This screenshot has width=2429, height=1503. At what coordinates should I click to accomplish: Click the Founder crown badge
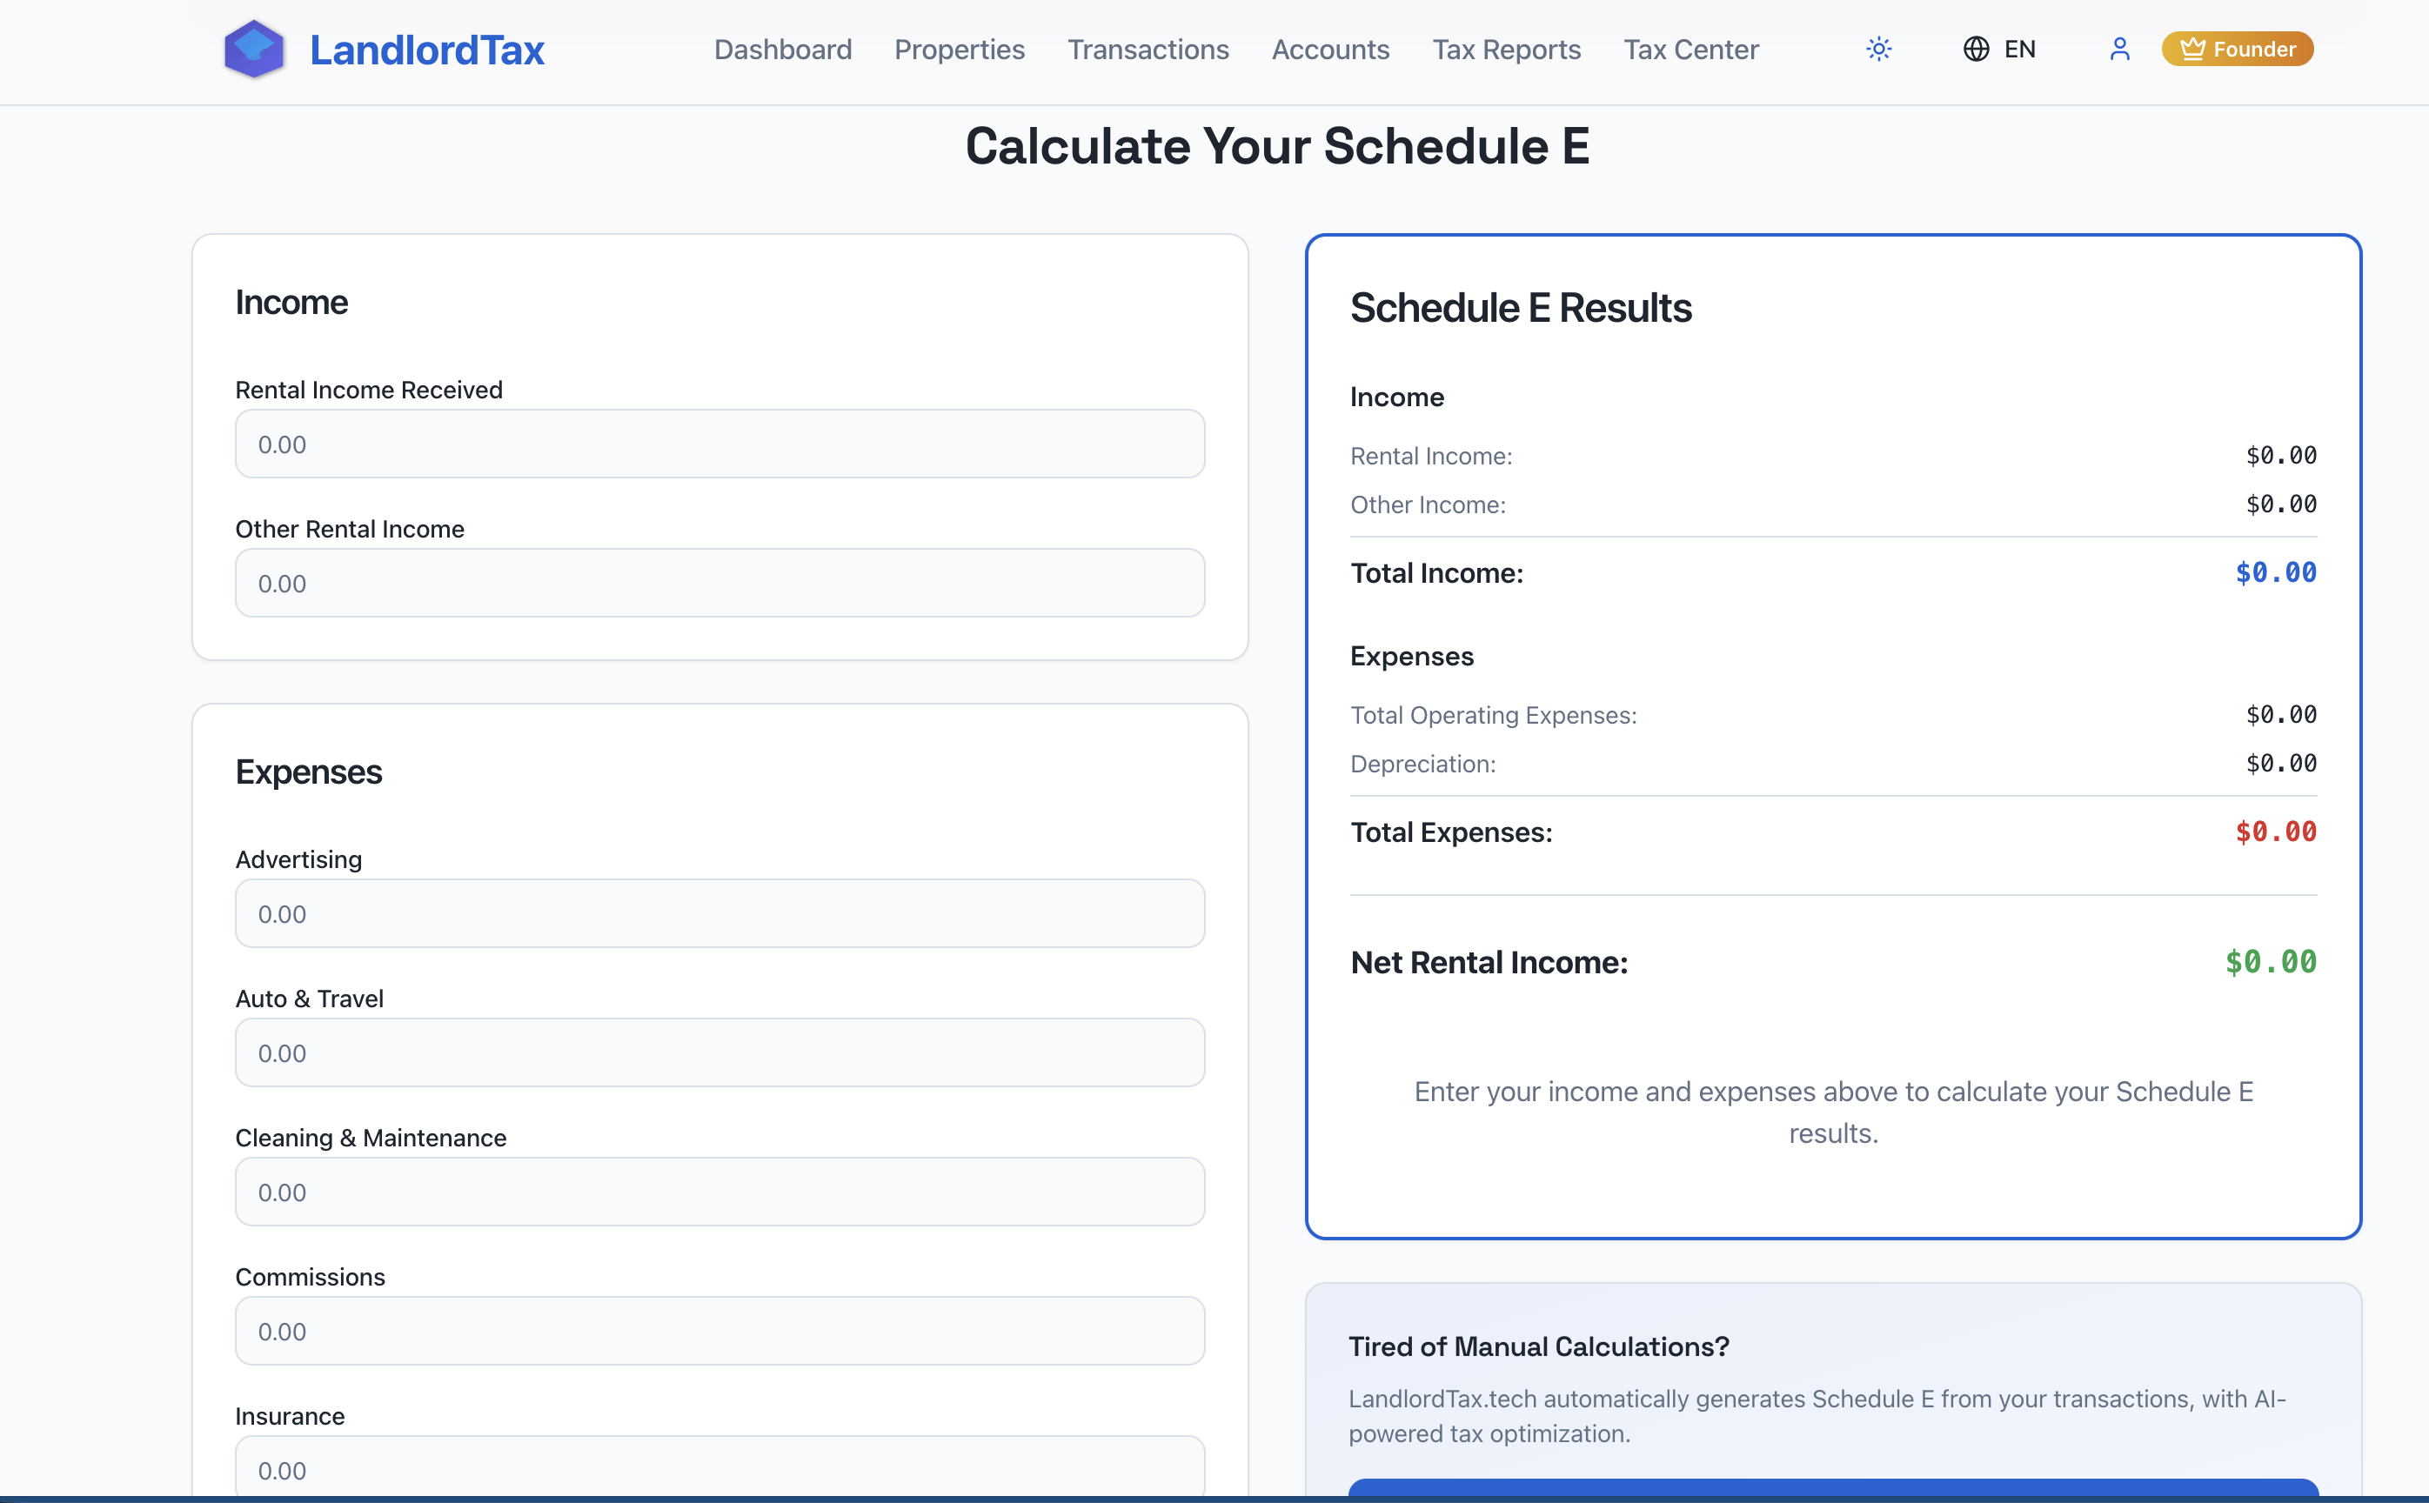[x=2237, y=50]
